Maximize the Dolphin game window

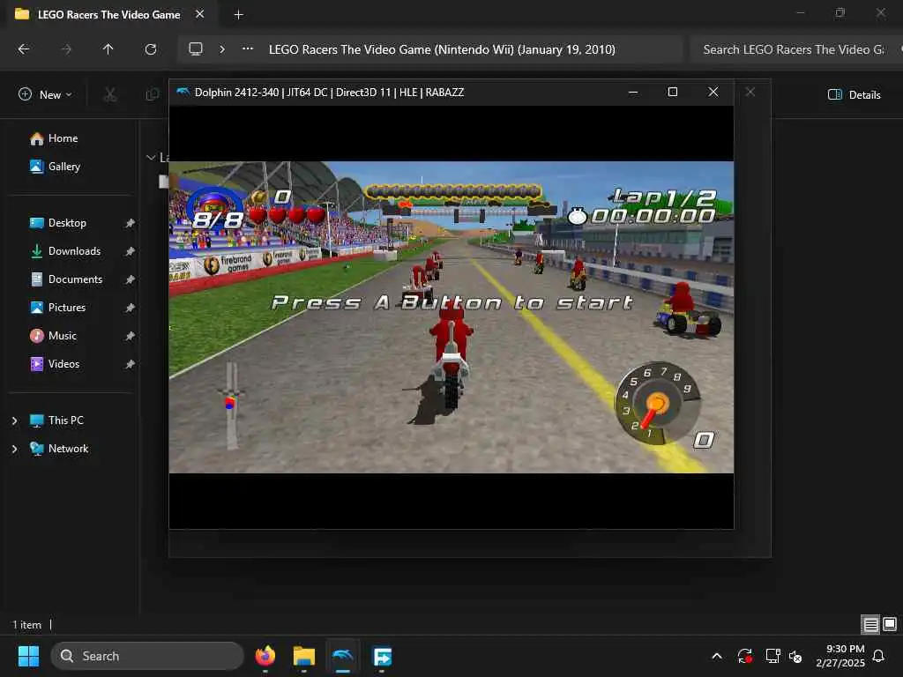pos(673,92)
